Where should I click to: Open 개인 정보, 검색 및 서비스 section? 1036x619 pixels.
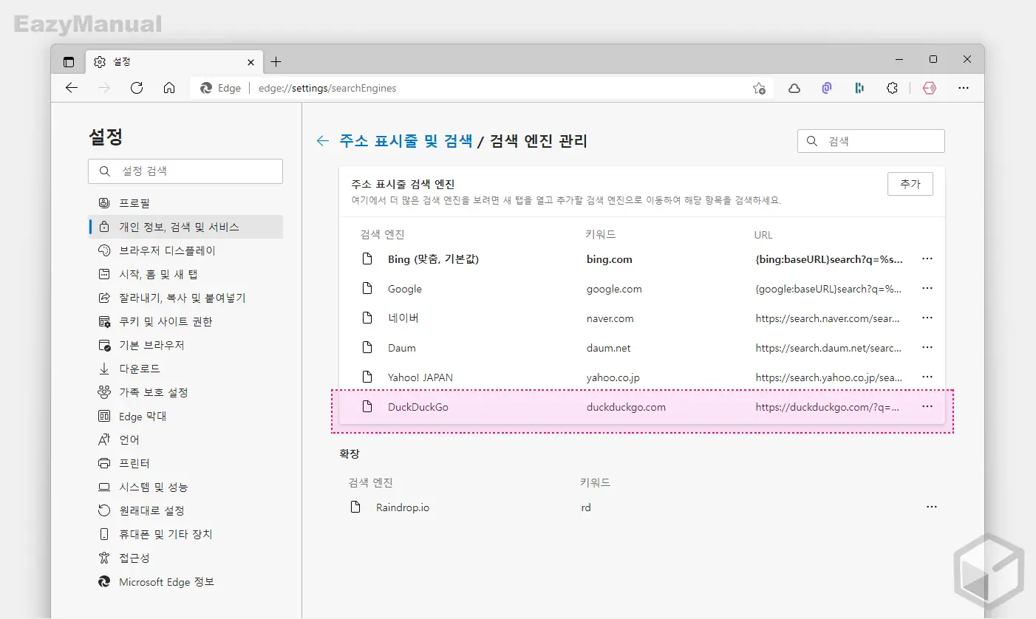[x=185, y=227]
